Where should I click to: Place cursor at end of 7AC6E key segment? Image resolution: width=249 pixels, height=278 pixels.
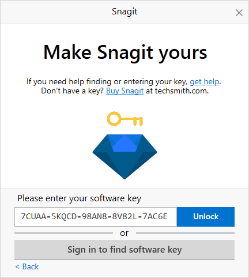click(168, 217)
